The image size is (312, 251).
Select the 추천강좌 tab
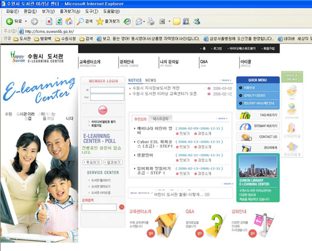pos(140,119)
